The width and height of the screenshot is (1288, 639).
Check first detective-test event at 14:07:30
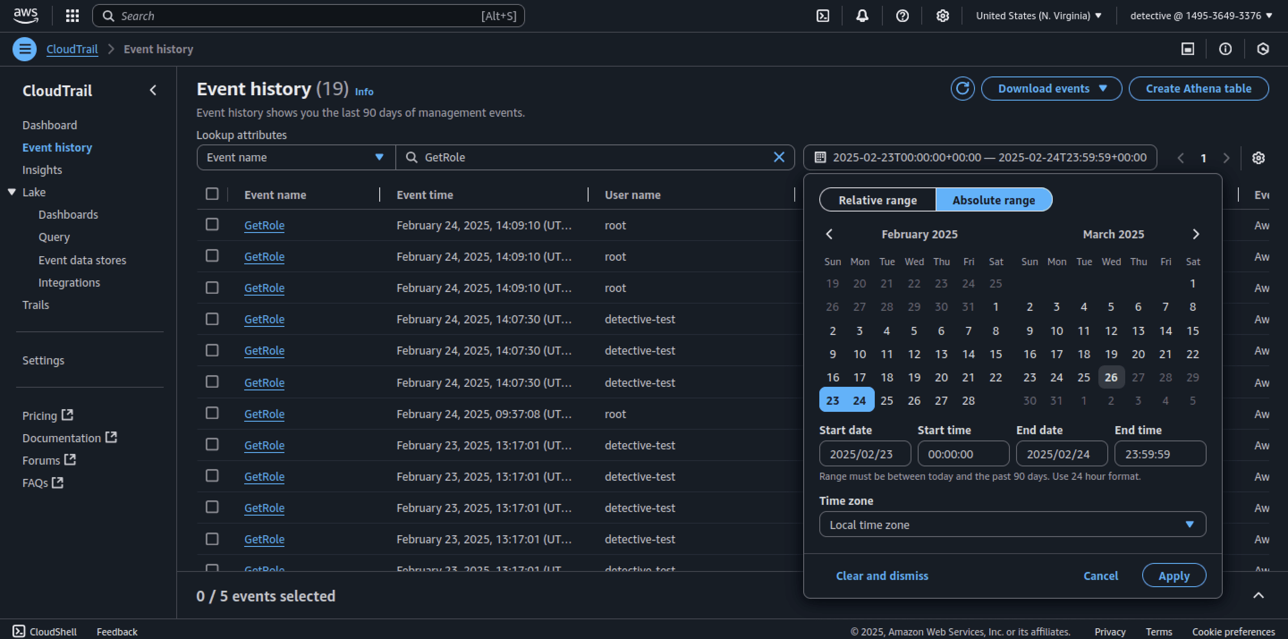212,318
